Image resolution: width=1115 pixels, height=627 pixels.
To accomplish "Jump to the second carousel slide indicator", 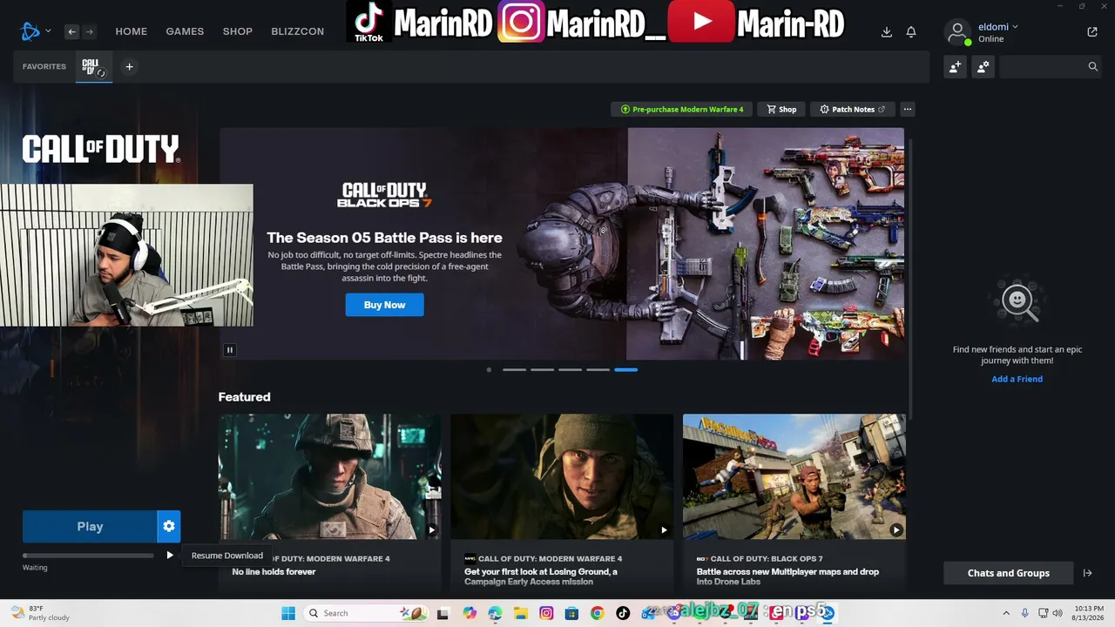I will tap(515, 370).
